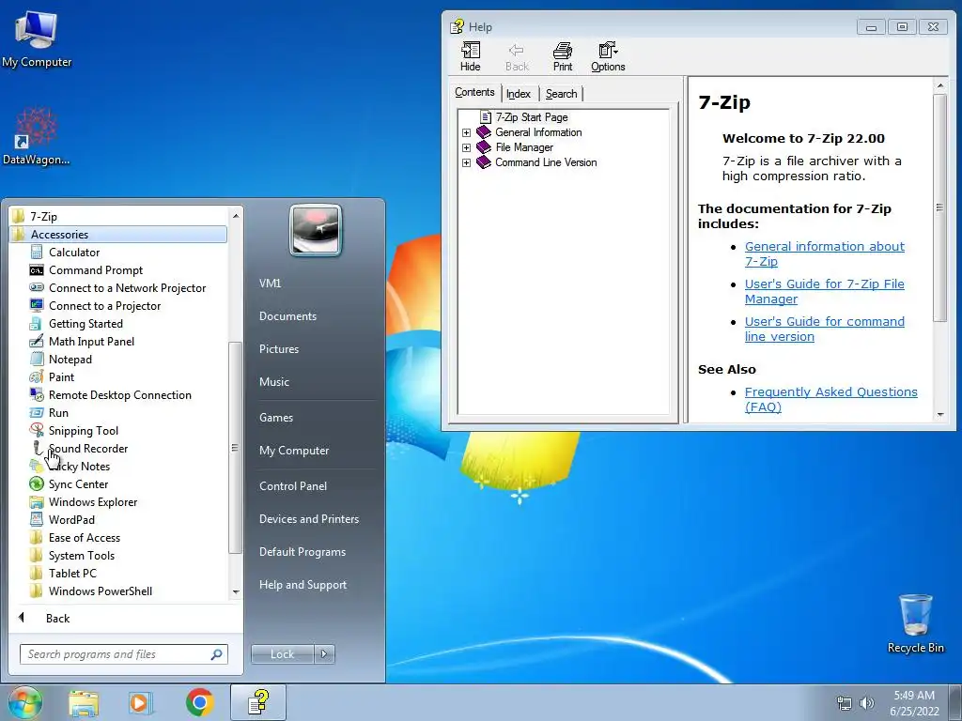
Task: Click the Help content pane scrollbar thumb
Action: 939,207
